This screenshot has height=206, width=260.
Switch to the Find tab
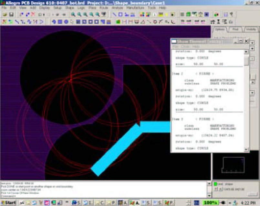pos(235,29)
